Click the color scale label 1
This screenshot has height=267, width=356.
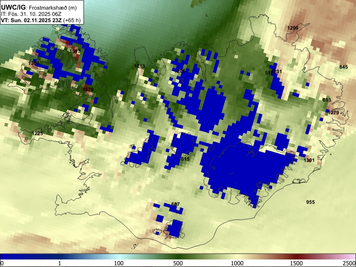(59, 263)
